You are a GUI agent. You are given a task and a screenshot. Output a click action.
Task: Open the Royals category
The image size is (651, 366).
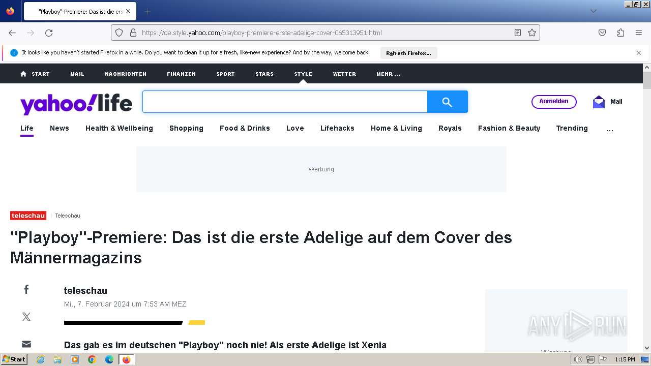coord(450,128)
